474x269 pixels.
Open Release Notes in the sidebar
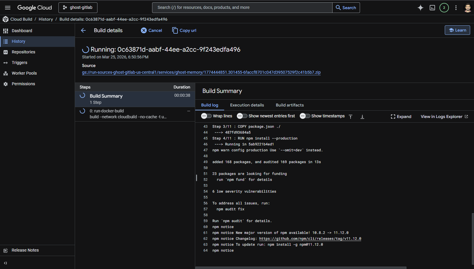tap(37, 250)
